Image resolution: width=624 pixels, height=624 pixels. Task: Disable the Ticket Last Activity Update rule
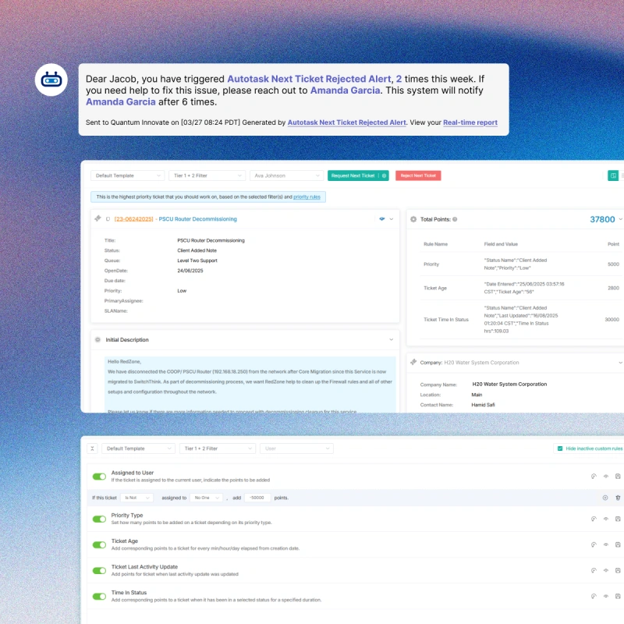99,570
